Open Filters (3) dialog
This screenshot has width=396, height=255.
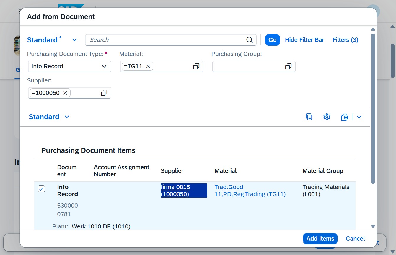coord(346,40)
